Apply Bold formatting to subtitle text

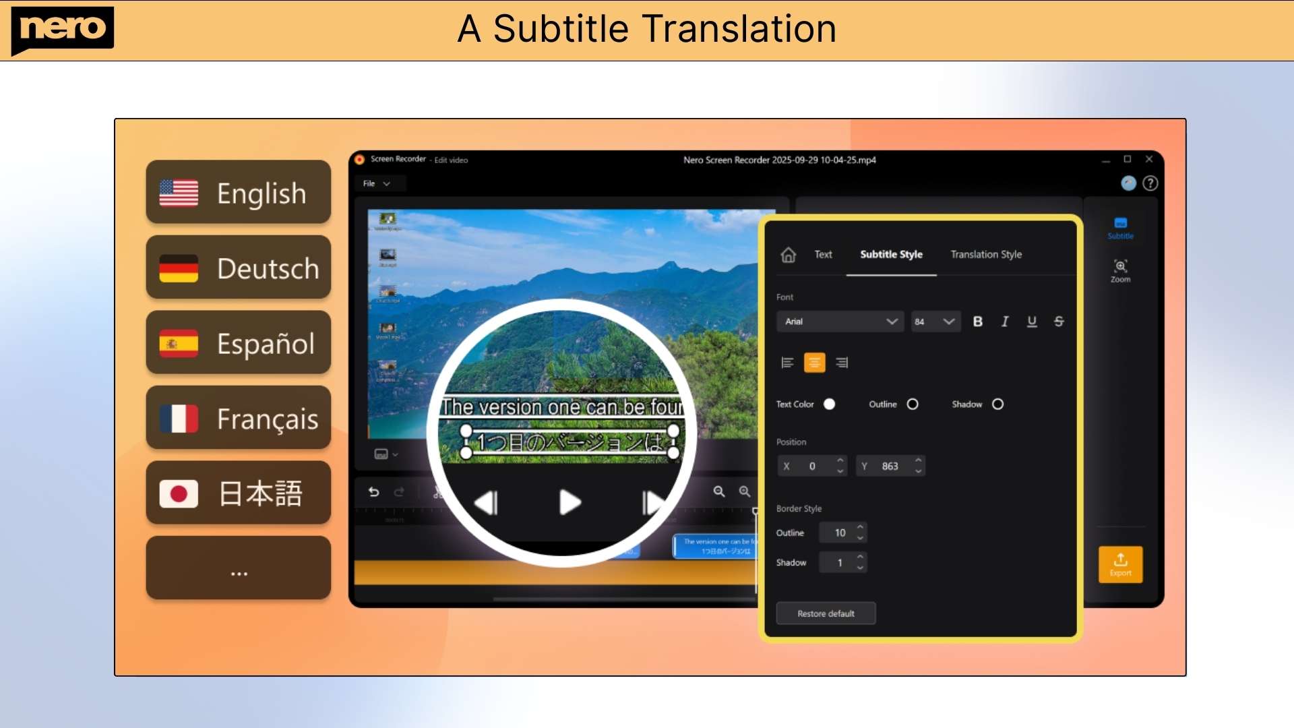tap(978, 322)
